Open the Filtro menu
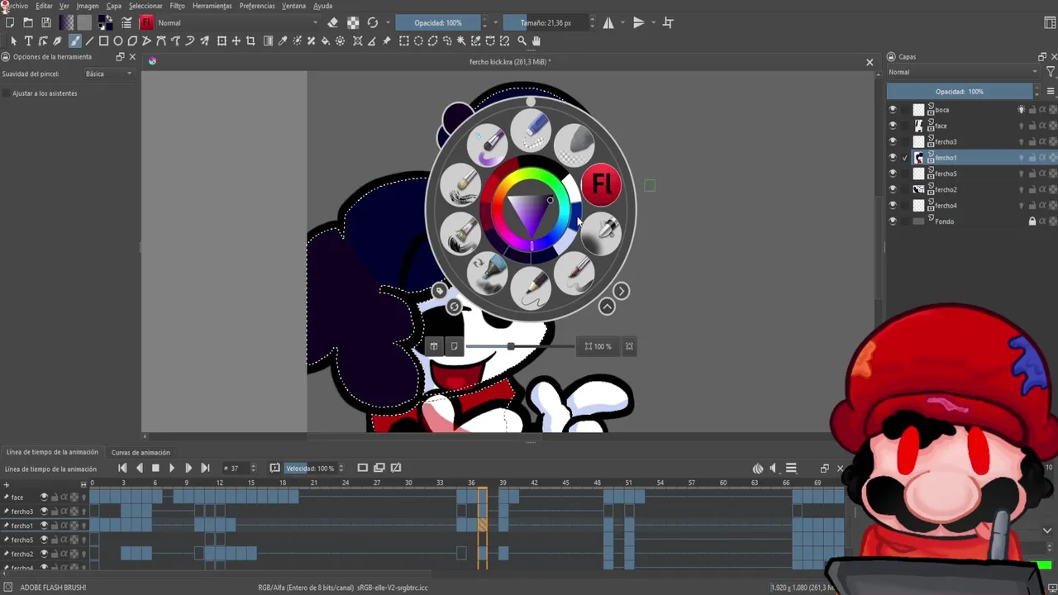This screenshot has height=595, width=1058. pos(177,6)
